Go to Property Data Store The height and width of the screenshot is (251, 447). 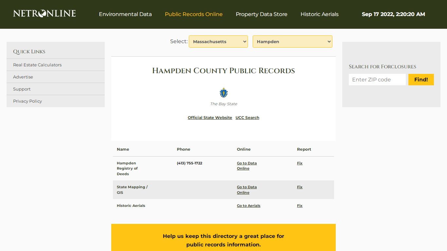pos(261,14)
